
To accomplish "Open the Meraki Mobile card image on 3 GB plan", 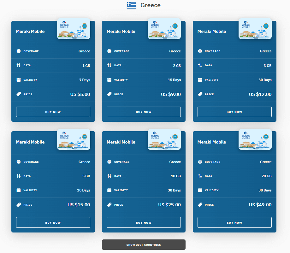I will pyautogui.click(x=255, y=29).
